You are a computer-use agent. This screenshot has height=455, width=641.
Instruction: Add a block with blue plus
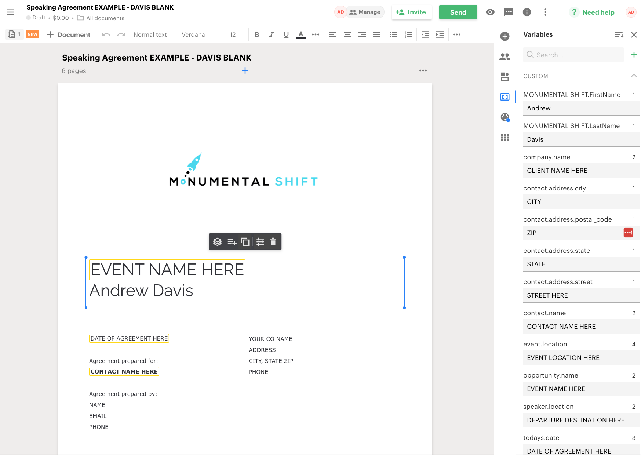tap(245, 70)
